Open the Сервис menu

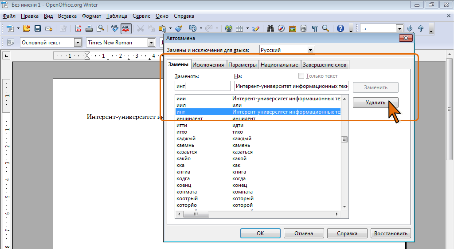[x=141, y=16]
